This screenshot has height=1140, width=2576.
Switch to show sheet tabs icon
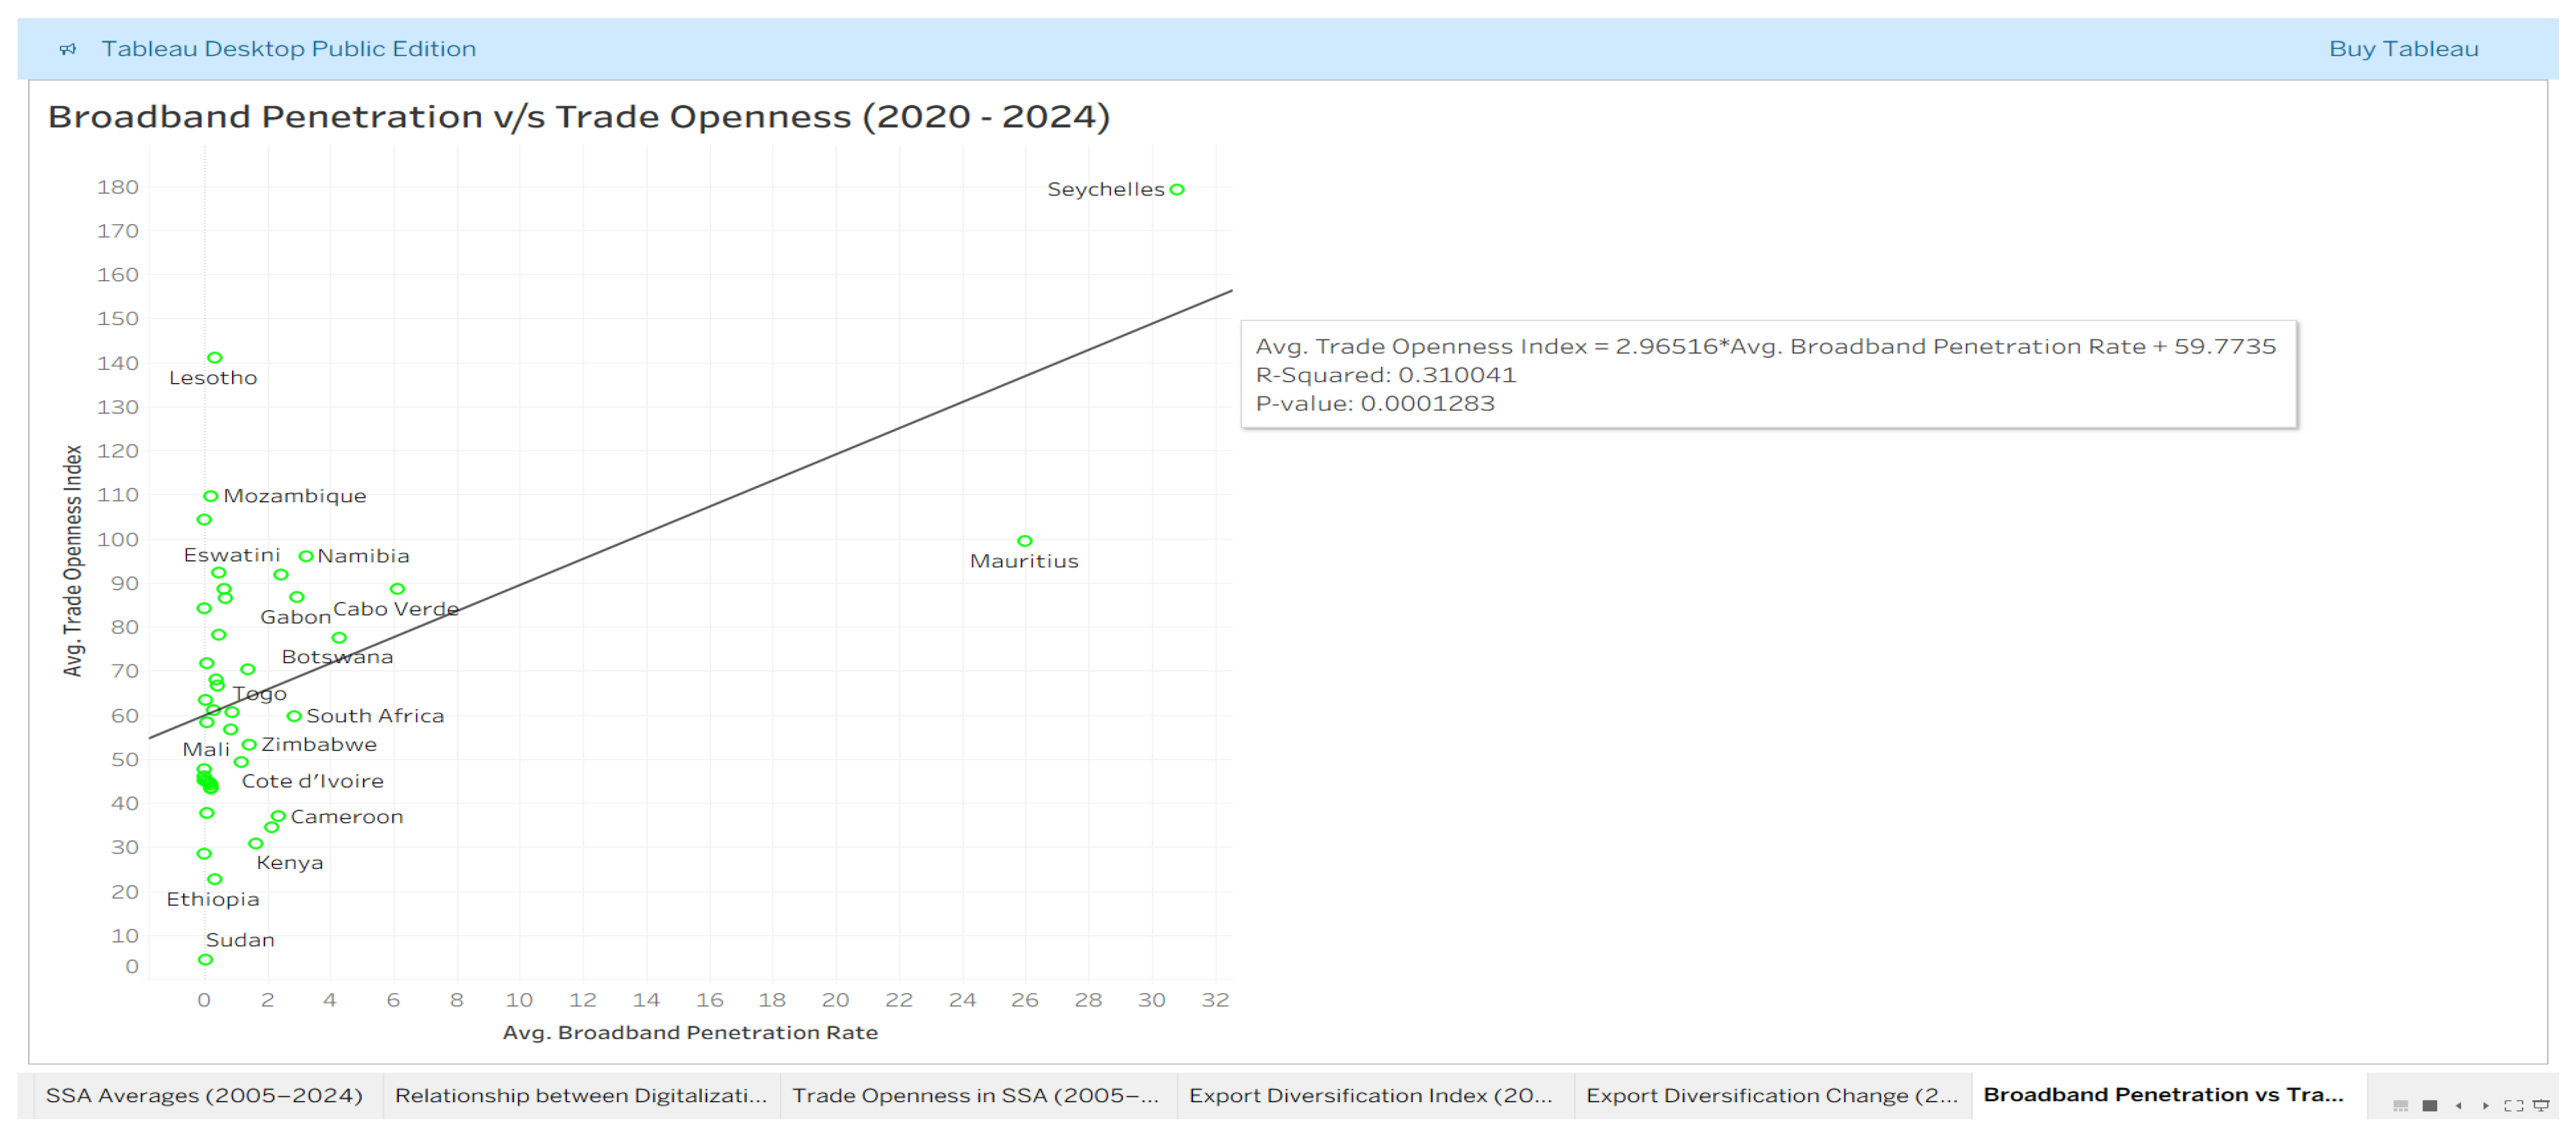[2430, 1106]
